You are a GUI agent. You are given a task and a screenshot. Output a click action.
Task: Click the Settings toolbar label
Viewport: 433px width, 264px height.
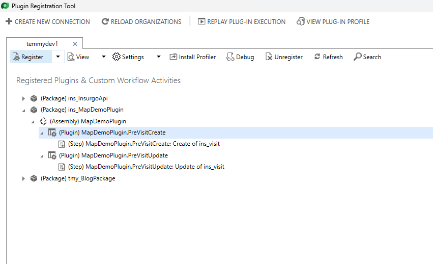click(133, 57)
